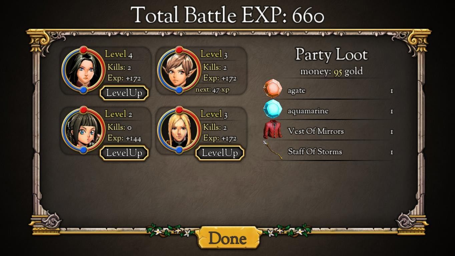Click the money 95 gold text

click(x=331, y=72)
